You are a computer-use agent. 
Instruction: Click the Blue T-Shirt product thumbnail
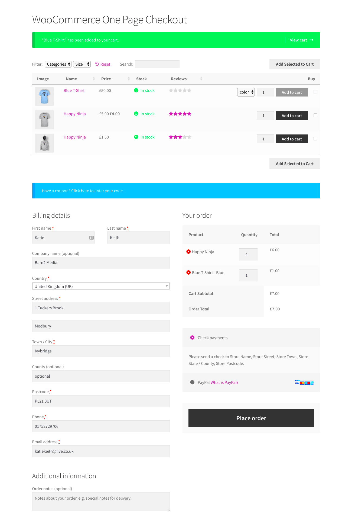[44, 97]
